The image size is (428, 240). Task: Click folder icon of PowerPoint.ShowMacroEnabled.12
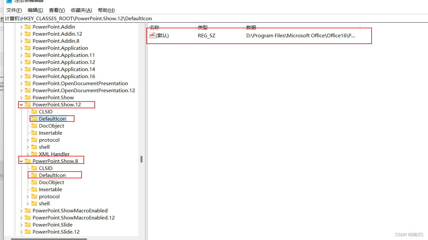(28, 218)
